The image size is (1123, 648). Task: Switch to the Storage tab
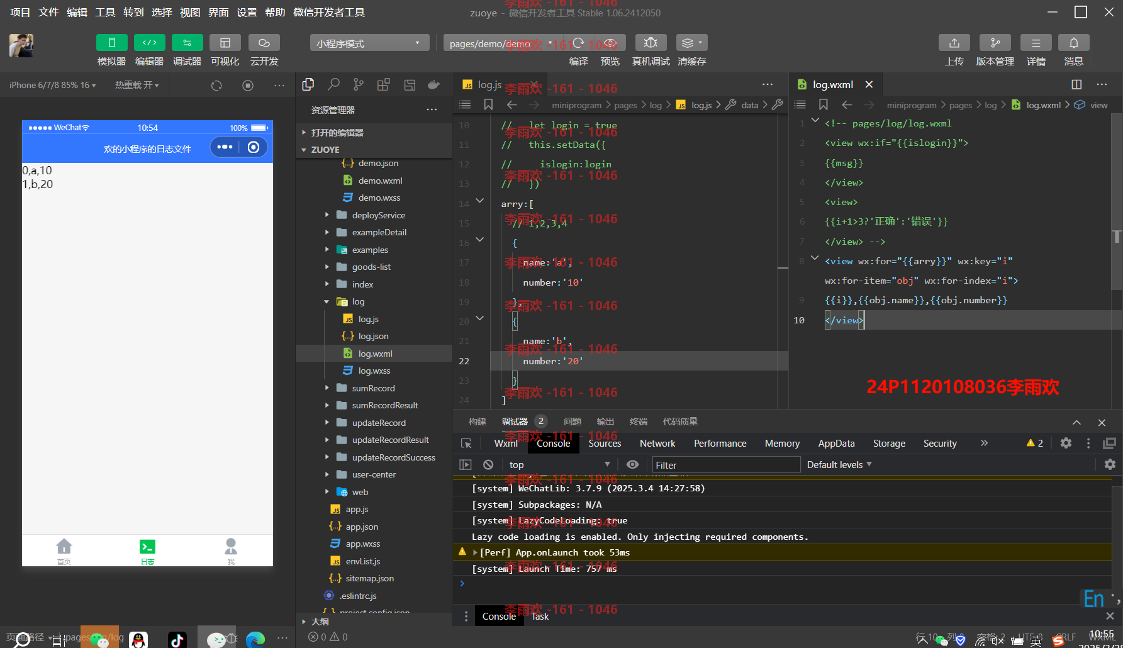point(889,444)
